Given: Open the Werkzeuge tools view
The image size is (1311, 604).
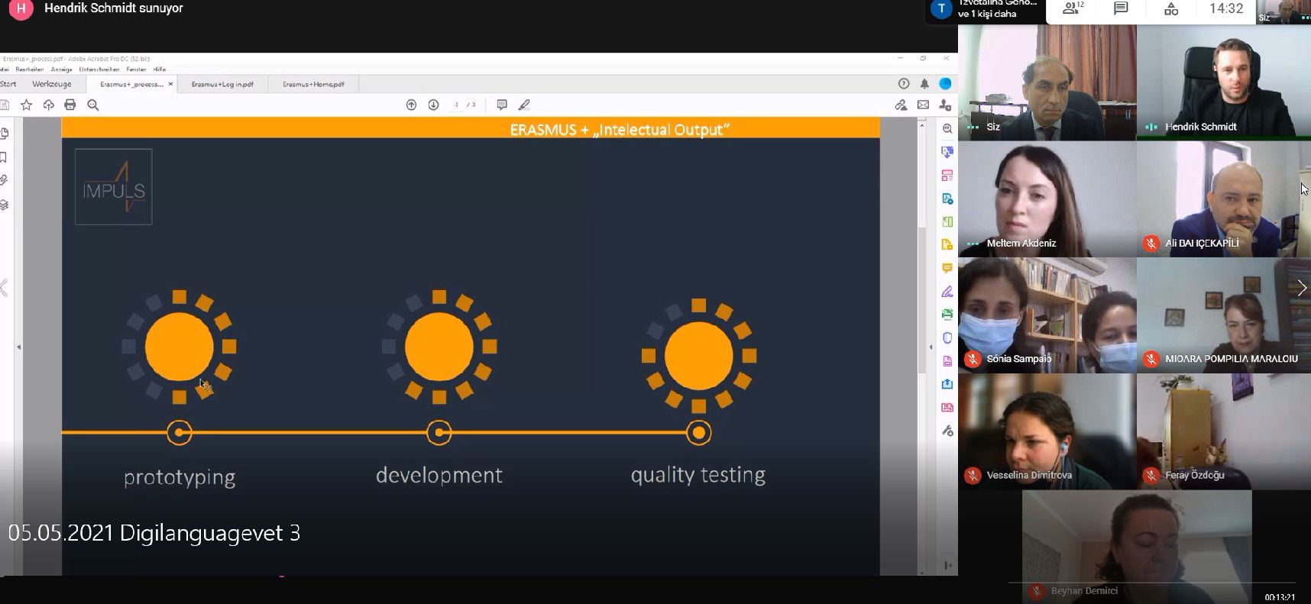Looking at the screenshot, I should [x=52, y=84].
